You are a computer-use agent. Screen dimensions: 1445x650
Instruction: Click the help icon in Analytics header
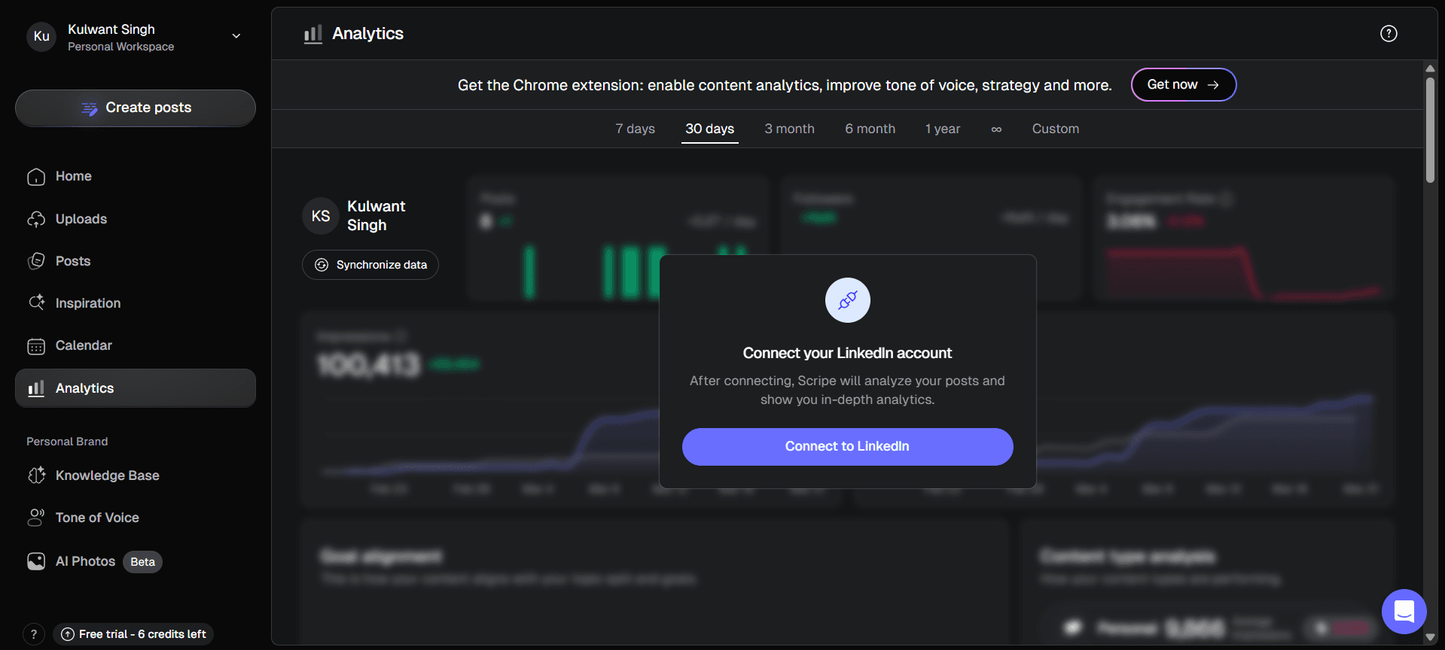1389,34
